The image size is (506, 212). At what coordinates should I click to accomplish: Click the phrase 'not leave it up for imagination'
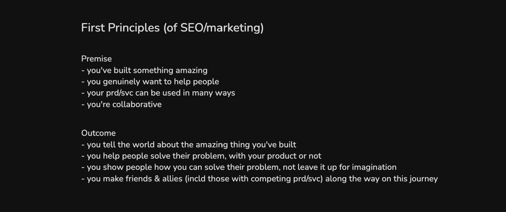[x=341, y=167]
